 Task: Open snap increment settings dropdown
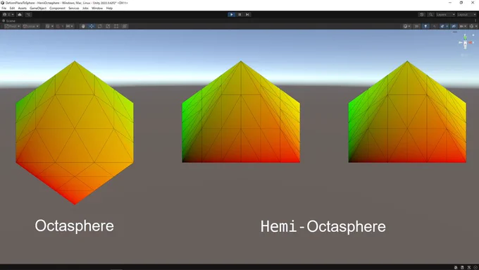click(70, 26)
